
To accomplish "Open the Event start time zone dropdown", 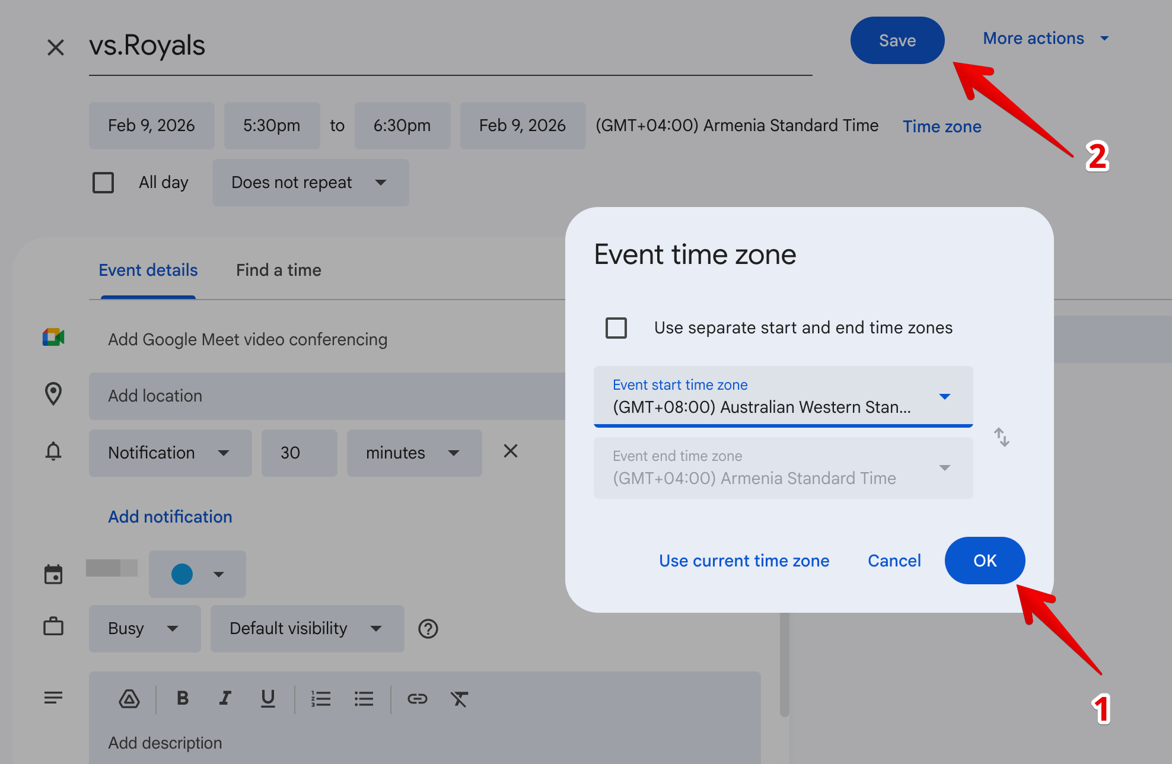I will pos(783,396).
